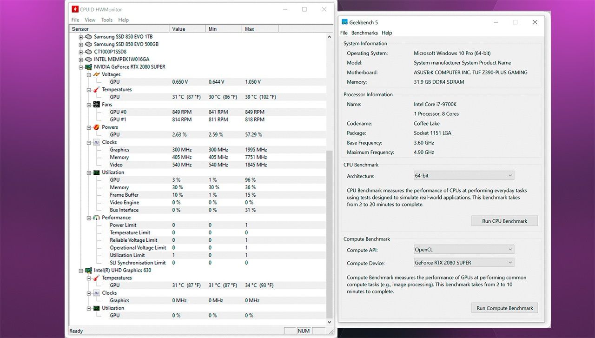Image resolution: width=595 pixels, height=338 pixels.
Task: Click the Intel UHD Graphics 630 icon
Action: pos(88,270)
